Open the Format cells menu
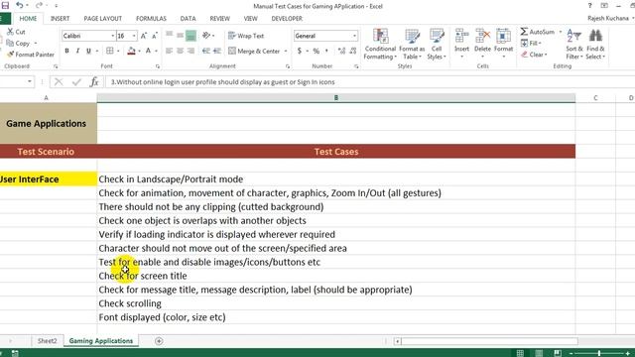The image size is (635, 357). pyautogui.click(x=503, y=43)
